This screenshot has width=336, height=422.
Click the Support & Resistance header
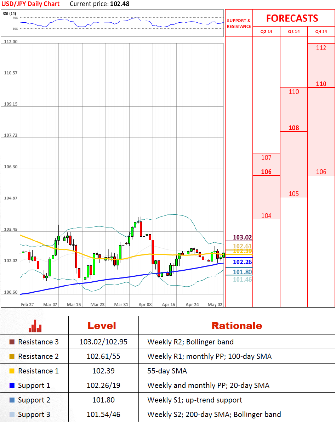click(x=239, y=23)
